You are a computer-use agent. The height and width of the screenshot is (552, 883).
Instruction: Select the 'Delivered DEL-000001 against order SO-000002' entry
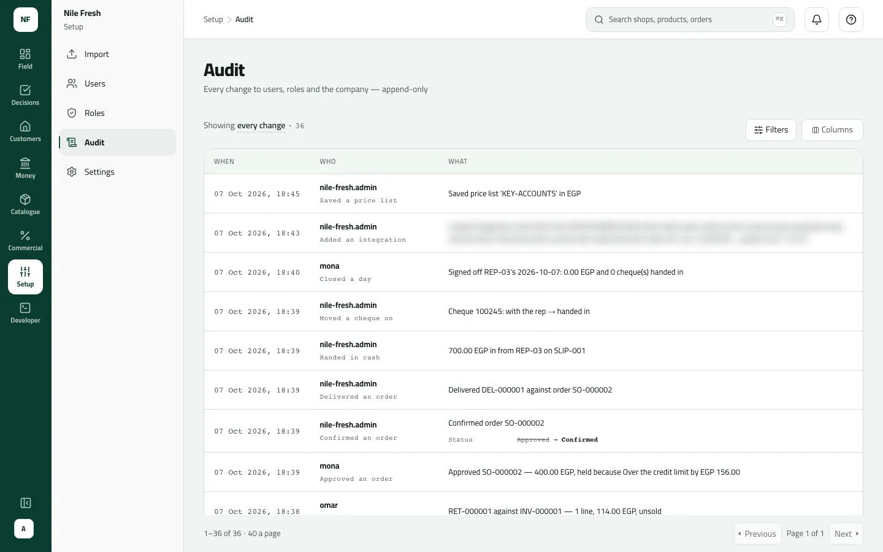533,390
